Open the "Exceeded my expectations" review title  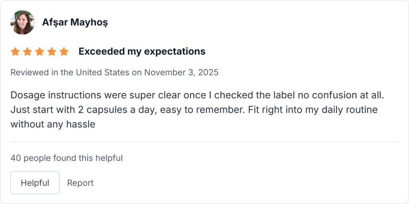[x=142, y=51]
